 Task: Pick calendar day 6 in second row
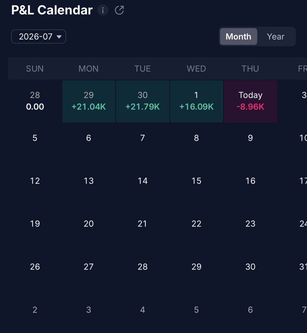pyautogui.click(x=89, y=138)
